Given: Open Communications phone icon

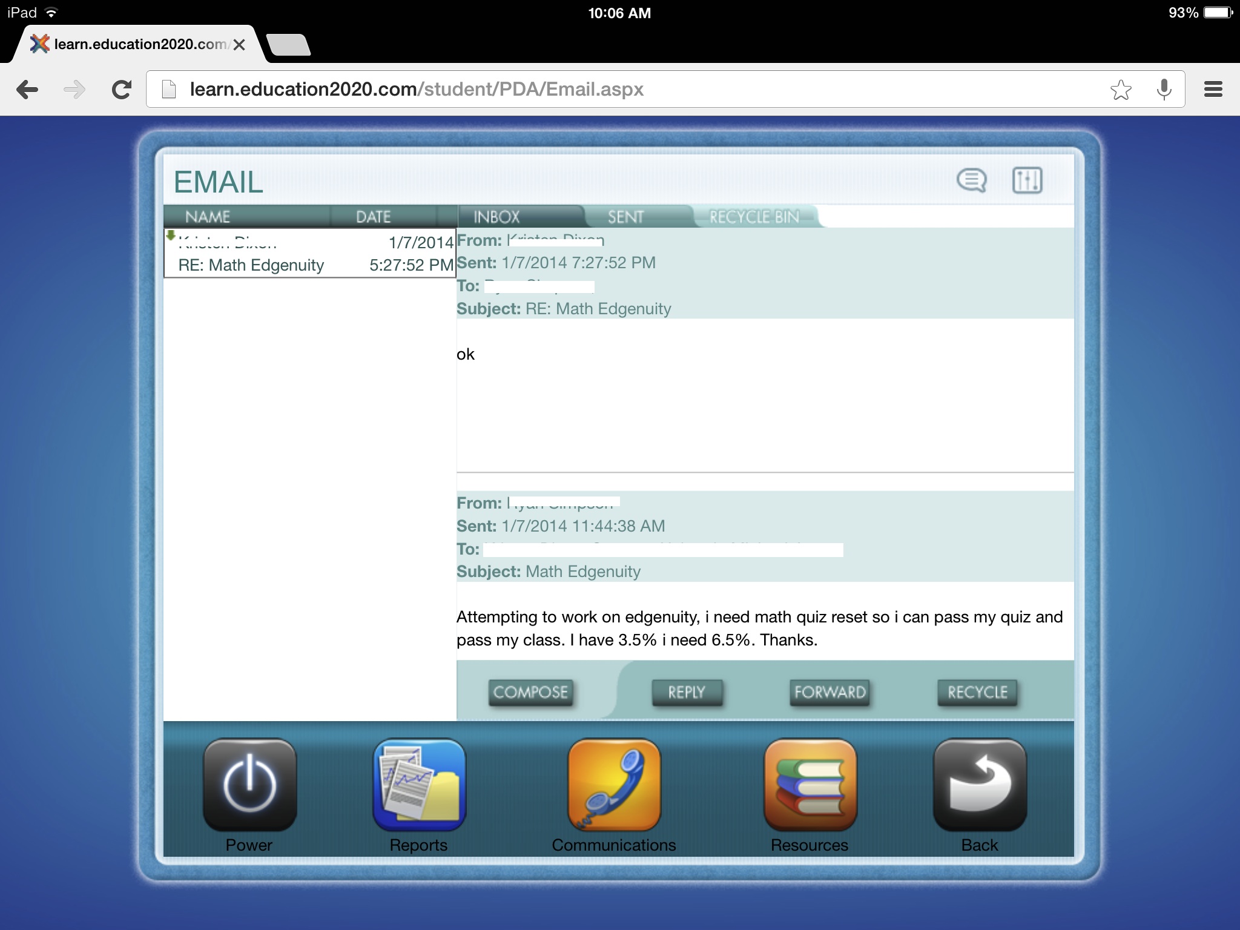Looking at the screenshot, I should 614,785.
